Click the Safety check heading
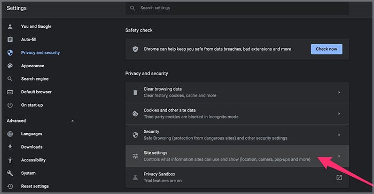 (139, 30)
